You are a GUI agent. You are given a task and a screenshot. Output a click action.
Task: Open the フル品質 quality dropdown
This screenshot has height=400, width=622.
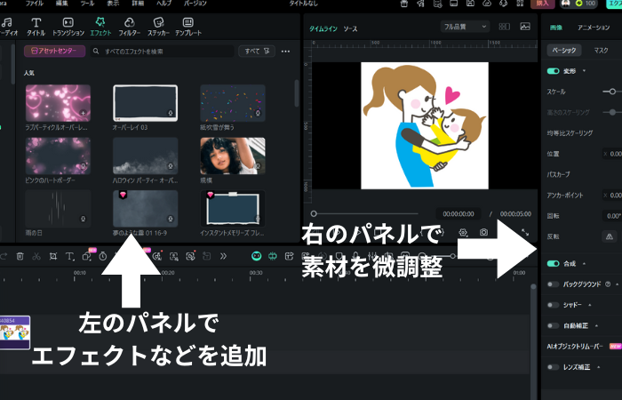click(465, 27)
